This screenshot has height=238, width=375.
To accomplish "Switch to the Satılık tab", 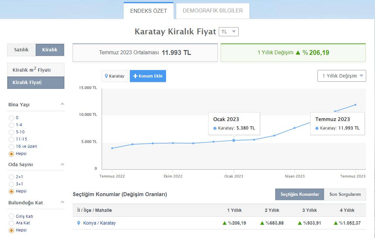I will pyautogui.click(x=21, y=50).
